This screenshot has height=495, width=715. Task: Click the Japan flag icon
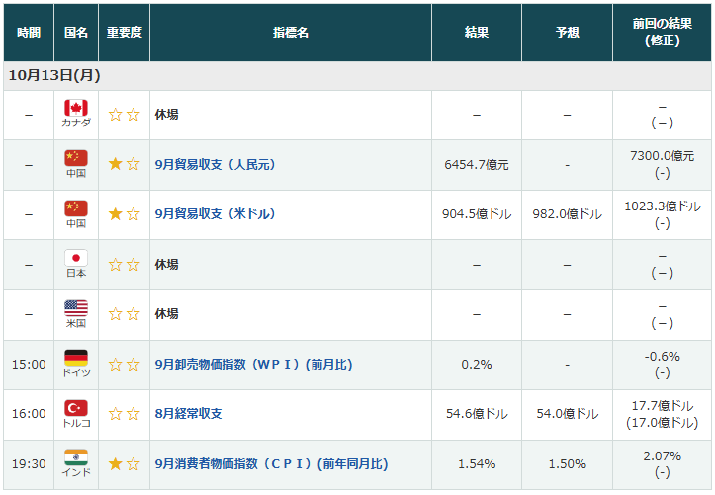click(76, 258)
